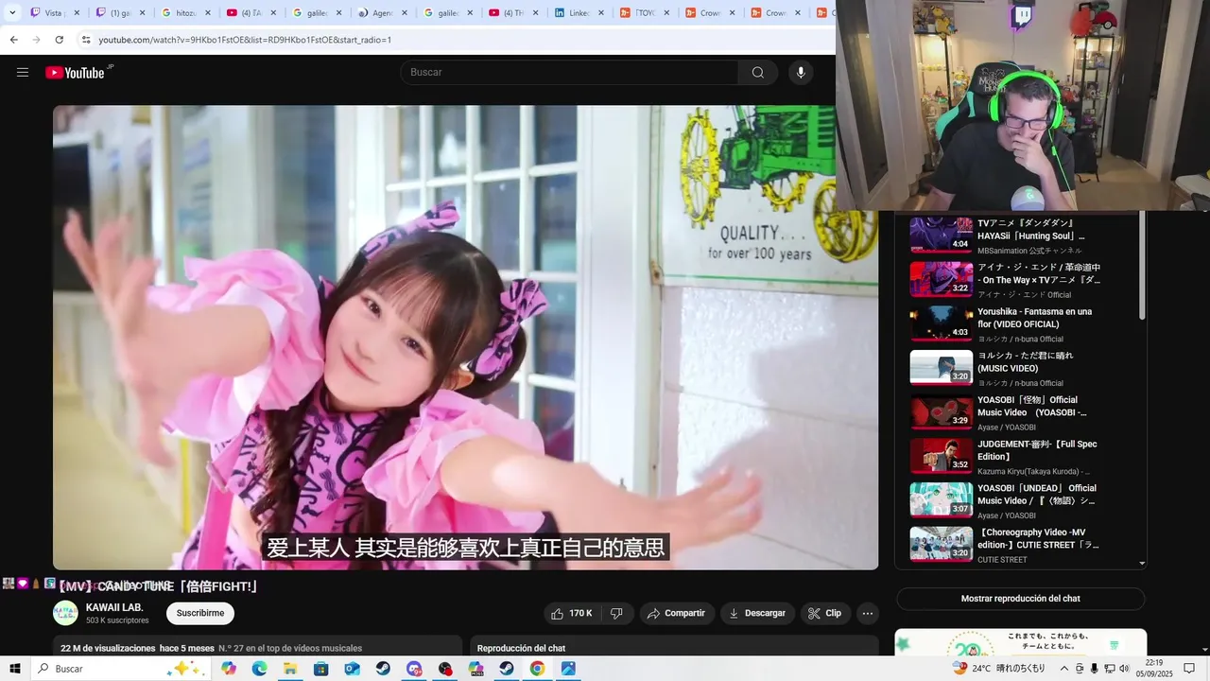Screen dimensions: 1210x681
Task: Click the playlist panel scrollbar
Action: (x=1142, y=267)
